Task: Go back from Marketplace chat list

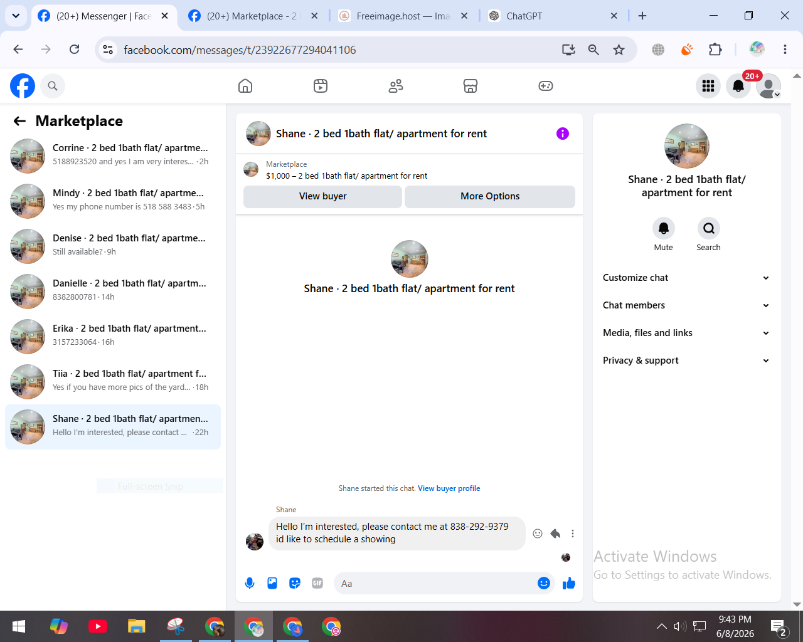Action: pyautogui.click(x=20, y=121)
